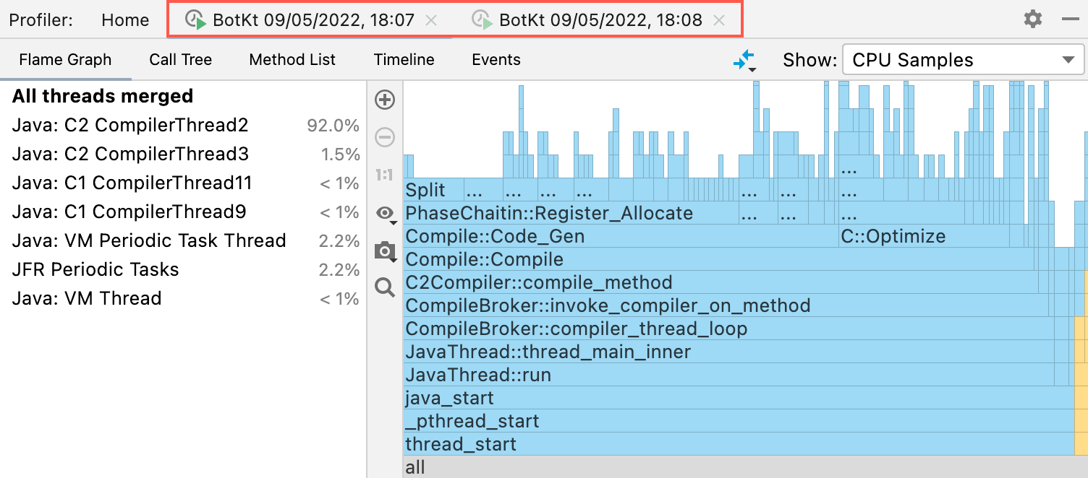
Task: Click the _pthread_start frame
Action: tap(739, 421)
